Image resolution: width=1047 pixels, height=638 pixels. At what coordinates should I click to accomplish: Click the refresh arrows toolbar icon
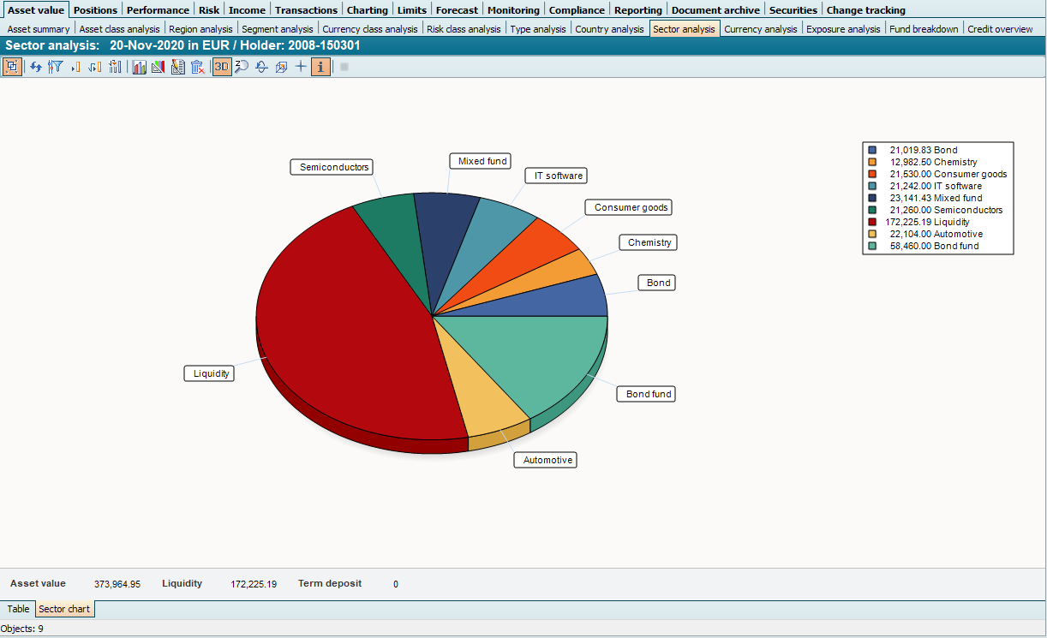pyautogui.click(x=36, y=67)
